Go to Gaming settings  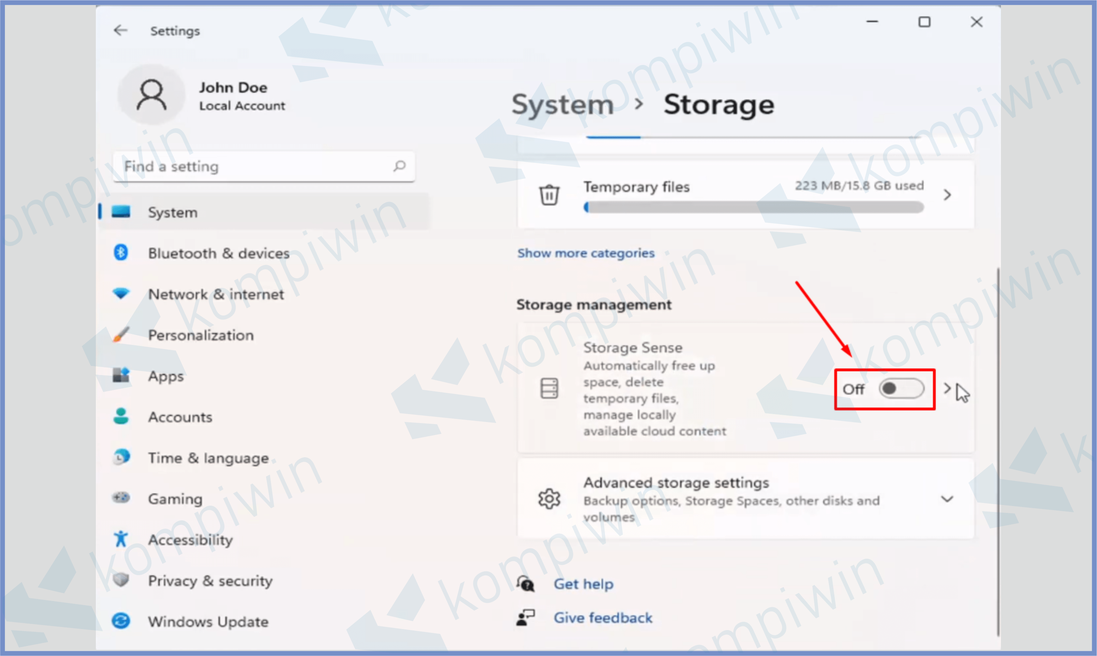263,498
